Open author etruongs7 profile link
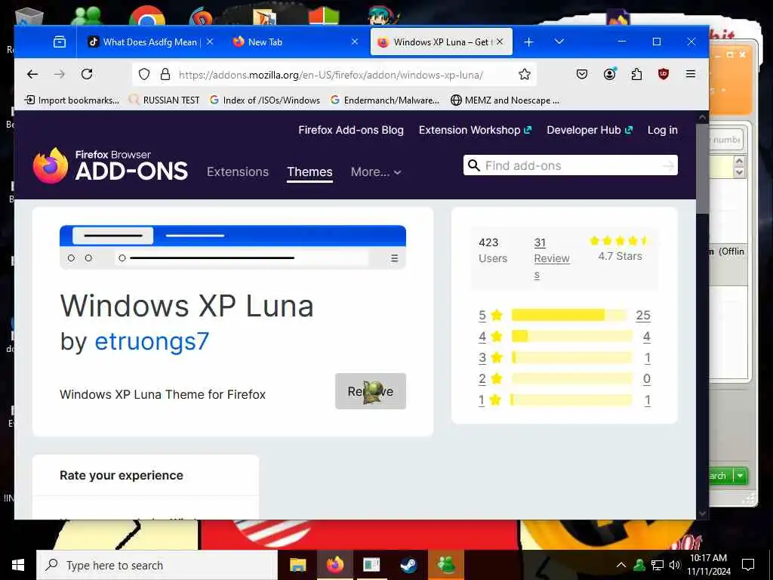The height and width of the screenshot is (580, 773). [152, 341]
